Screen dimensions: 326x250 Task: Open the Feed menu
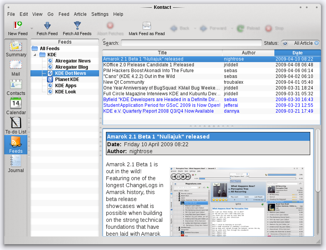pyautogui.click(x=64, y=14)
